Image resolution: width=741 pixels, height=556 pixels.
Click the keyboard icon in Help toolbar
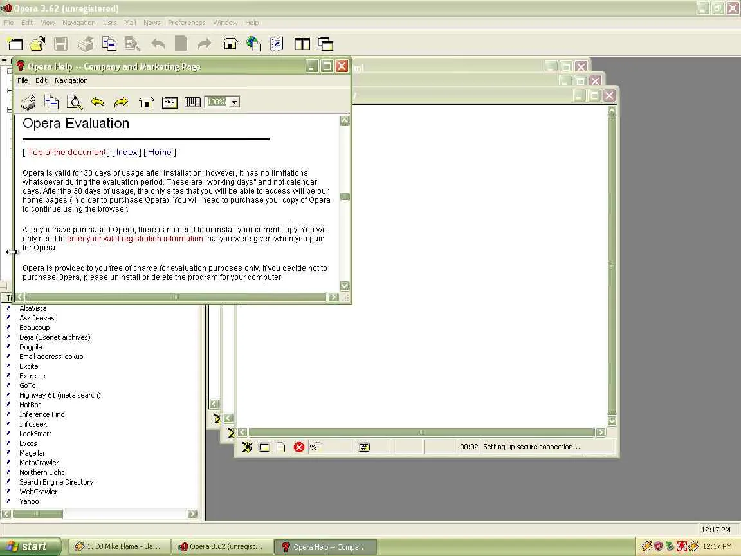[x=193, y=102]
